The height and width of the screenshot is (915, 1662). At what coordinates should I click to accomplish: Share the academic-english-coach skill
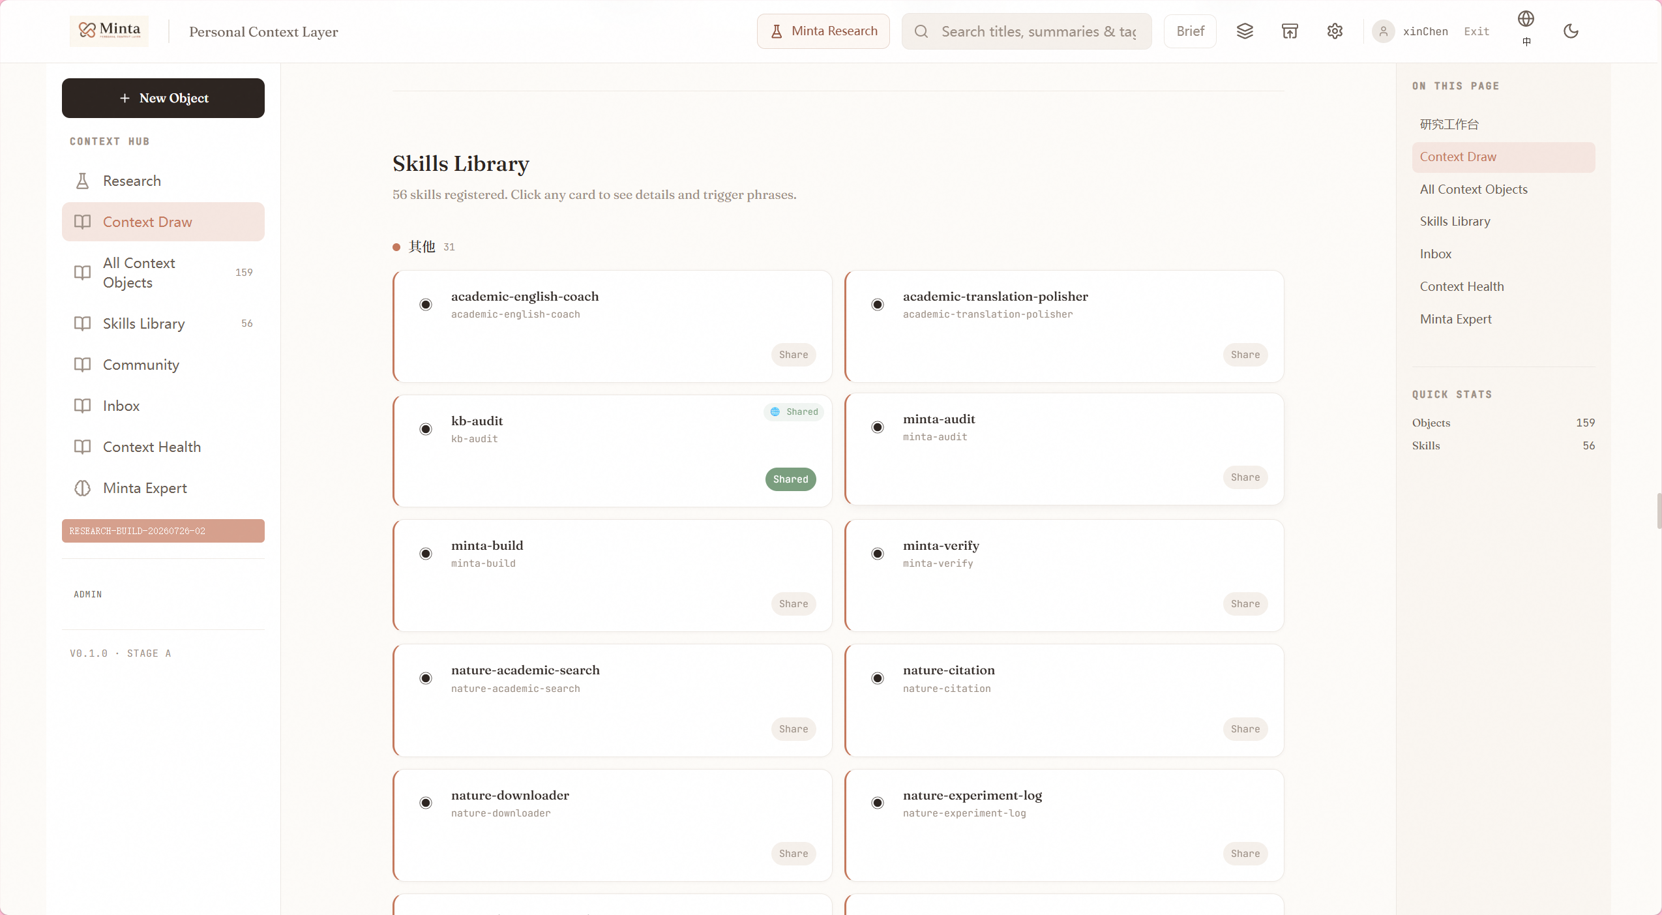793,355
